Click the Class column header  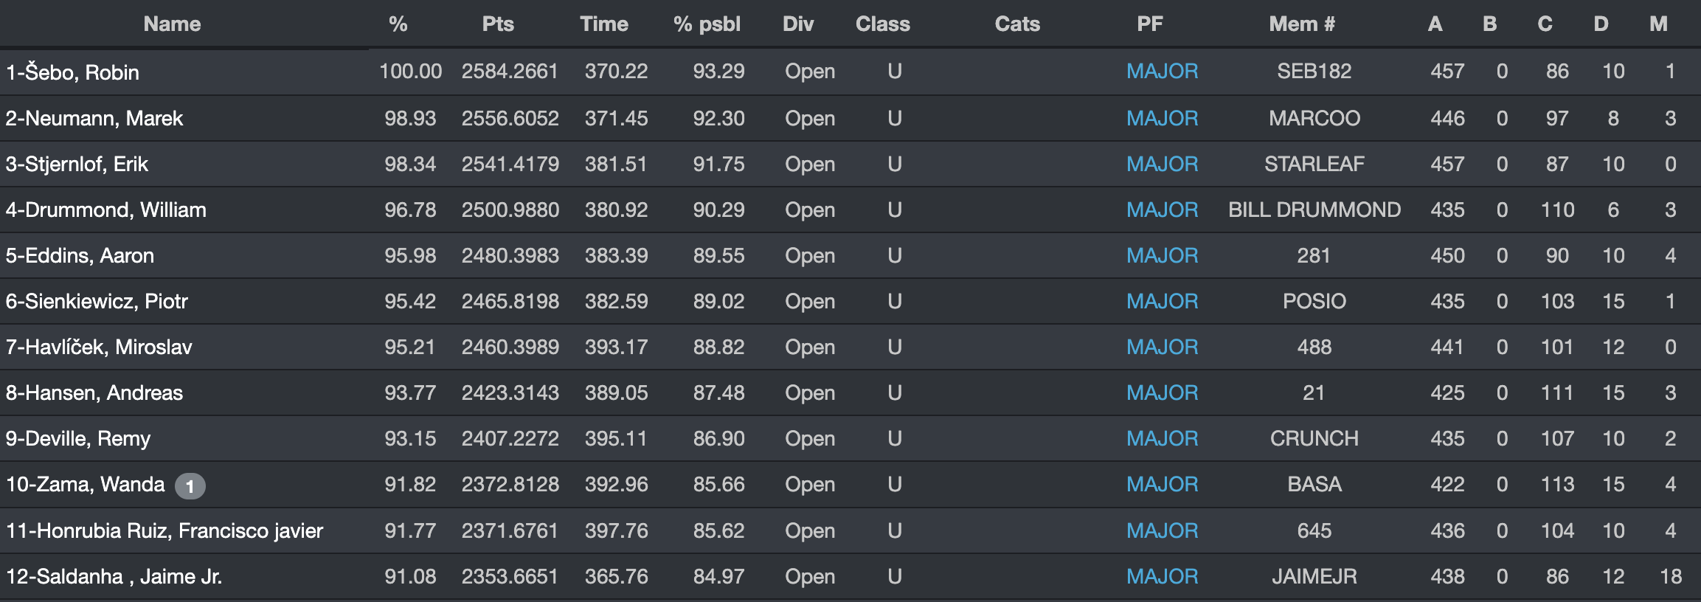882,24
